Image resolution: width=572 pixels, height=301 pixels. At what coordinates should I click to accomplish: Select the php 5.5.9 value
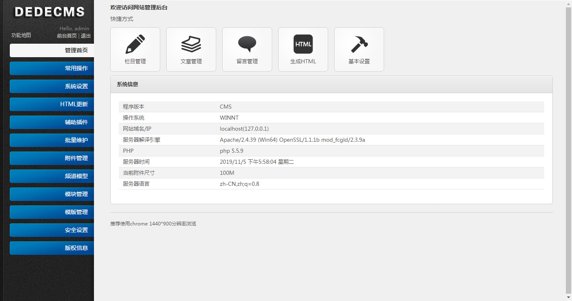click(231, 151)
